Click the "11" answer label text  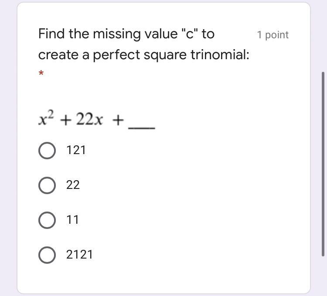tap(72, 220)
